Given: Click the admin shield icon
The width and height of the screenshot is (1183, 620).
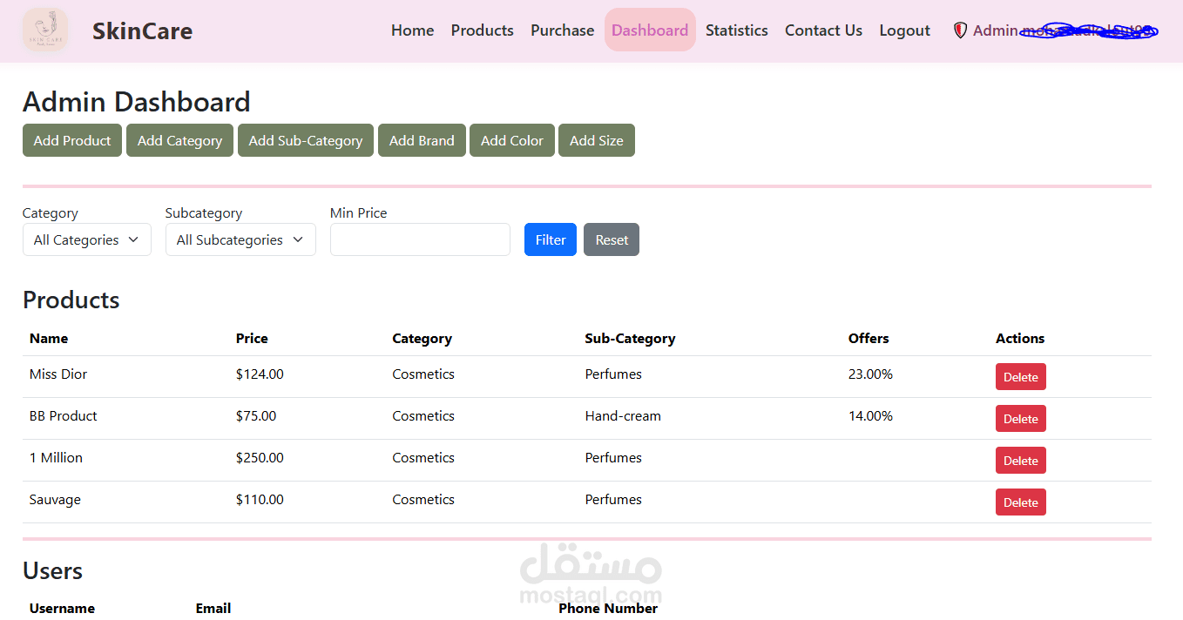Looking at the screenshot, I should tap(960, 30).
